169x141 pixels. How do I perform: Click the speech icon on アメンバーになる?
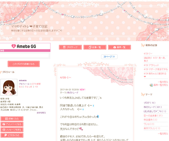pos(5,124)
